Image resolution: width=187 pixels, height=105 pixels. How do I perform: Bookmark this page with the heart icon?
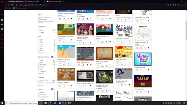pos(178,5)
